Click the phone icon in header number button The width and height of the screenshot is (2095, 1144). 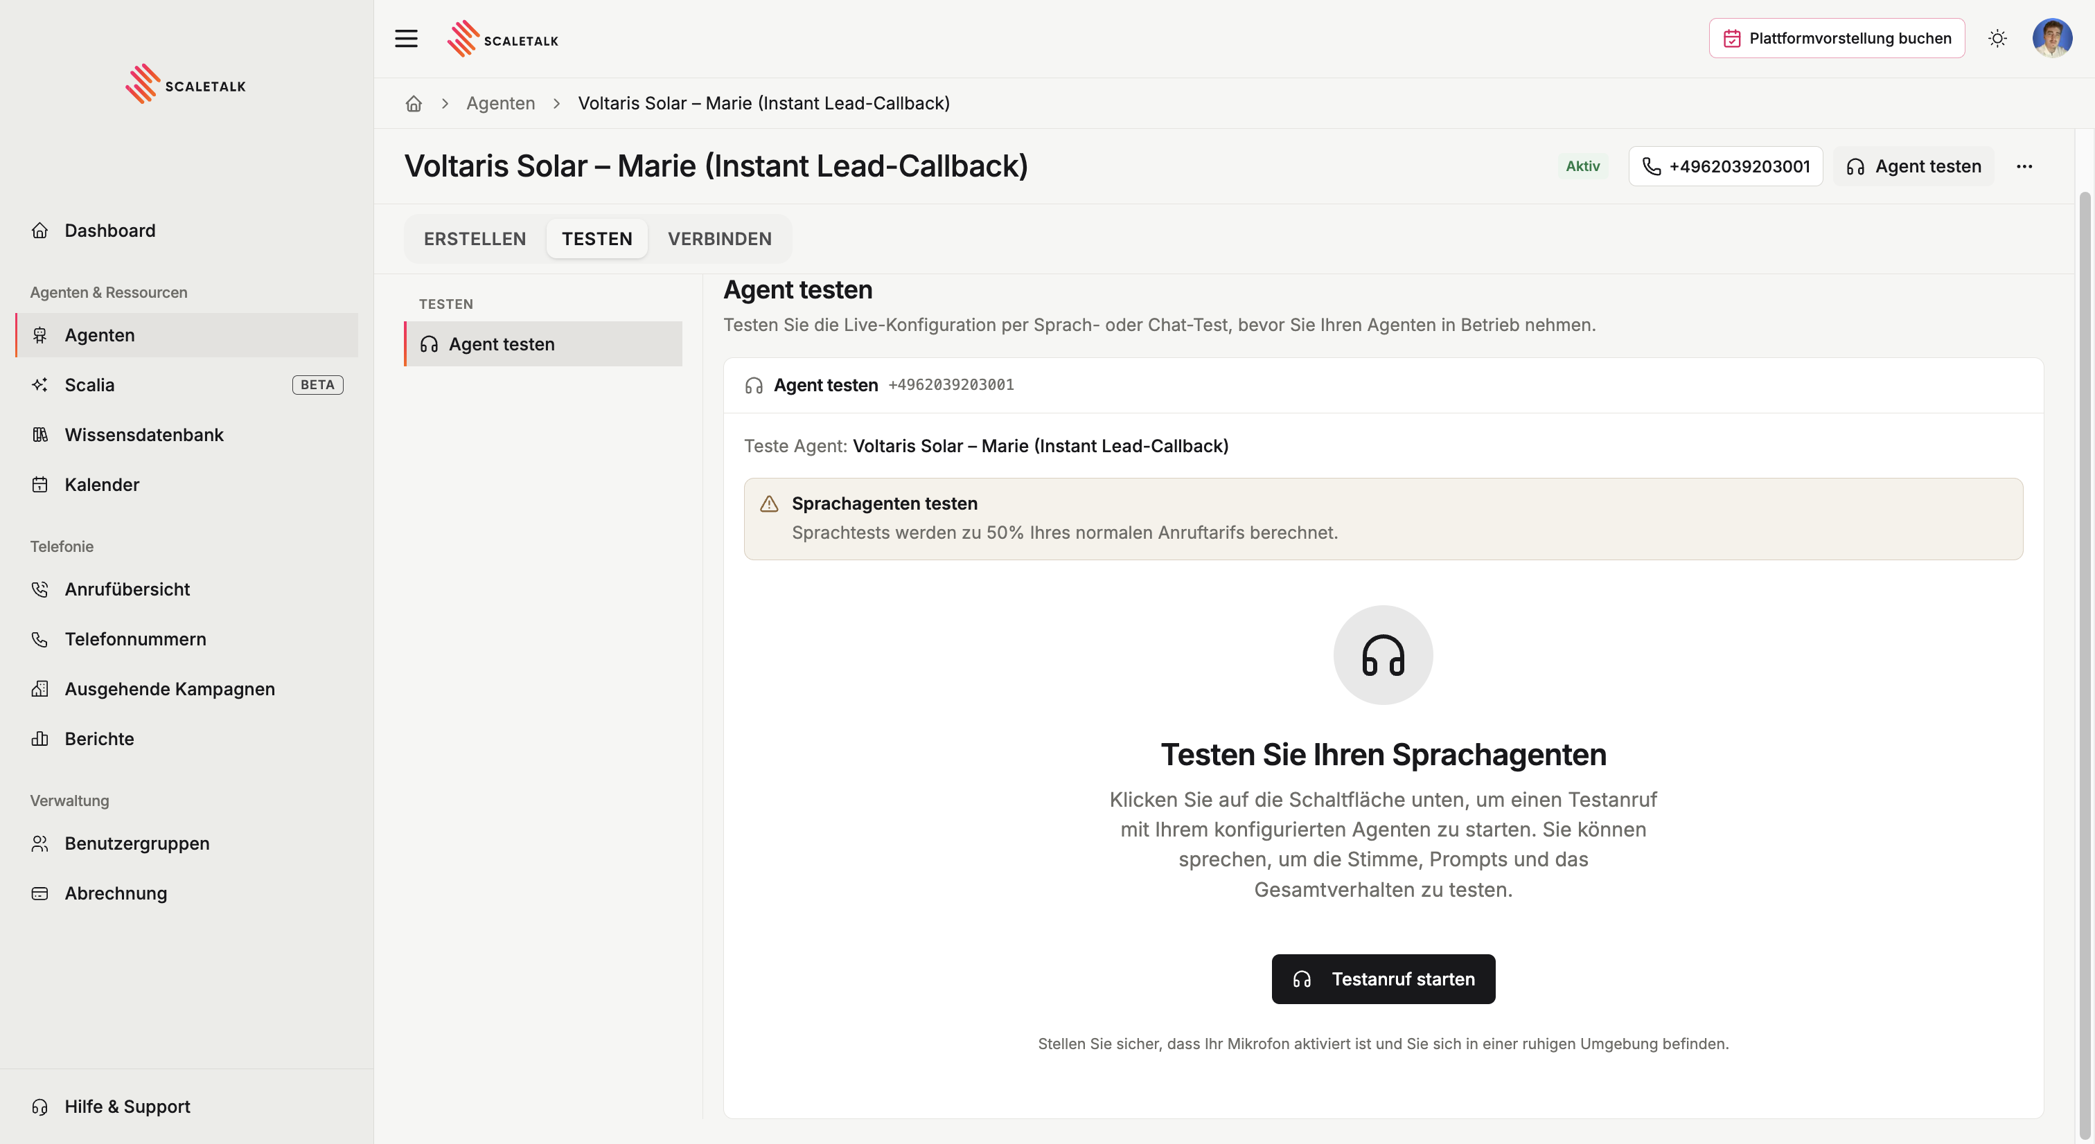point(1651,166)
